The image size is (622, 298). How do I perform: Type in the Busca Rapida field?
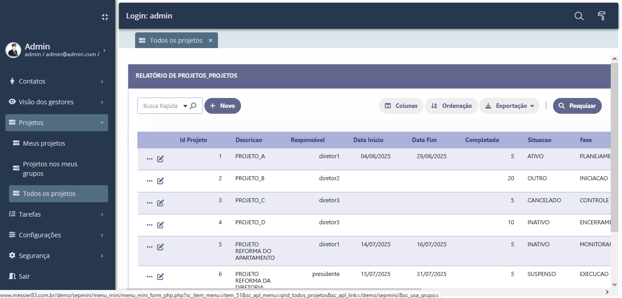click(160, 106)
